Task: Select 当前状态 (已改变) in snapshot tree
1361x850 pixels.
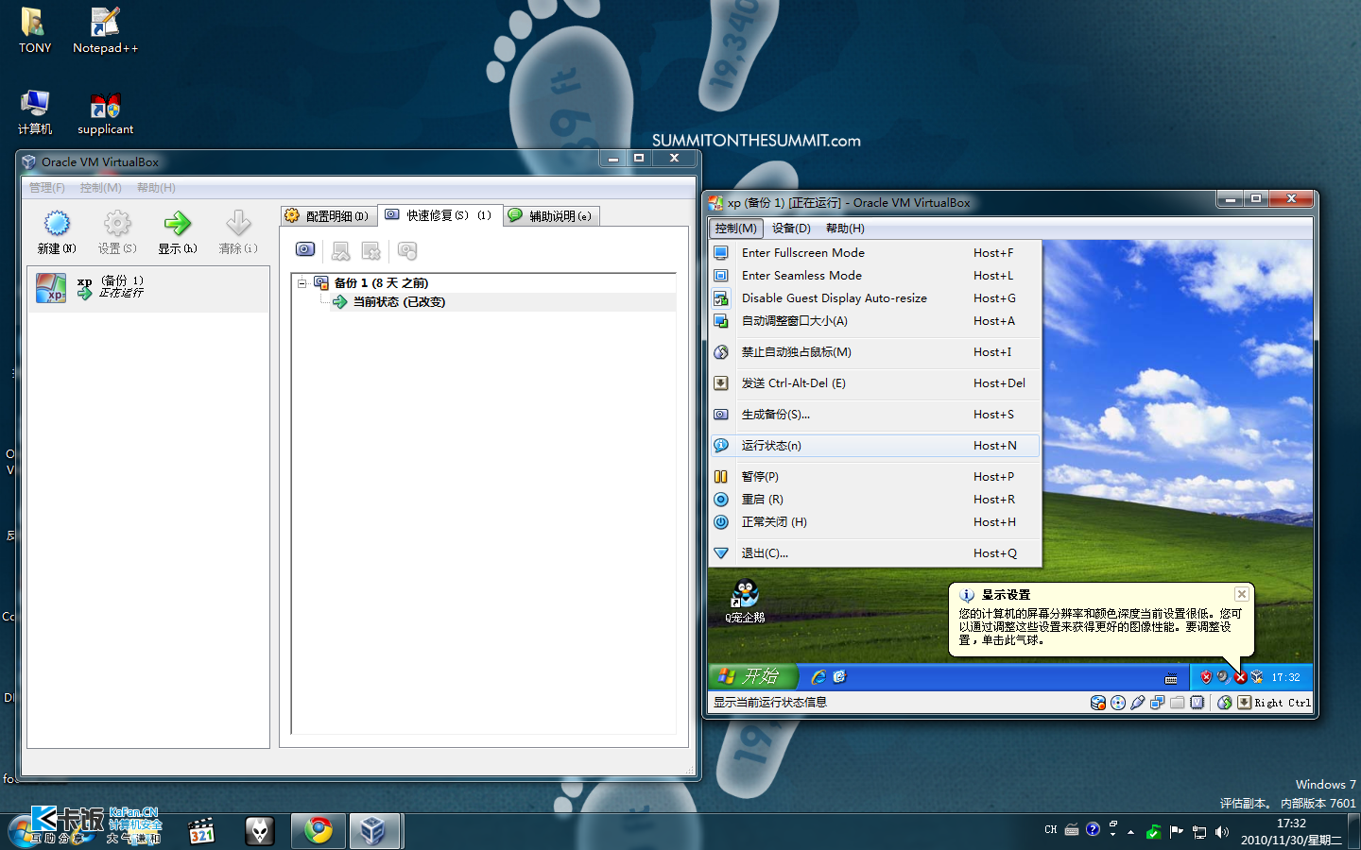Action: pyautogui.click(x=399, y=302)
